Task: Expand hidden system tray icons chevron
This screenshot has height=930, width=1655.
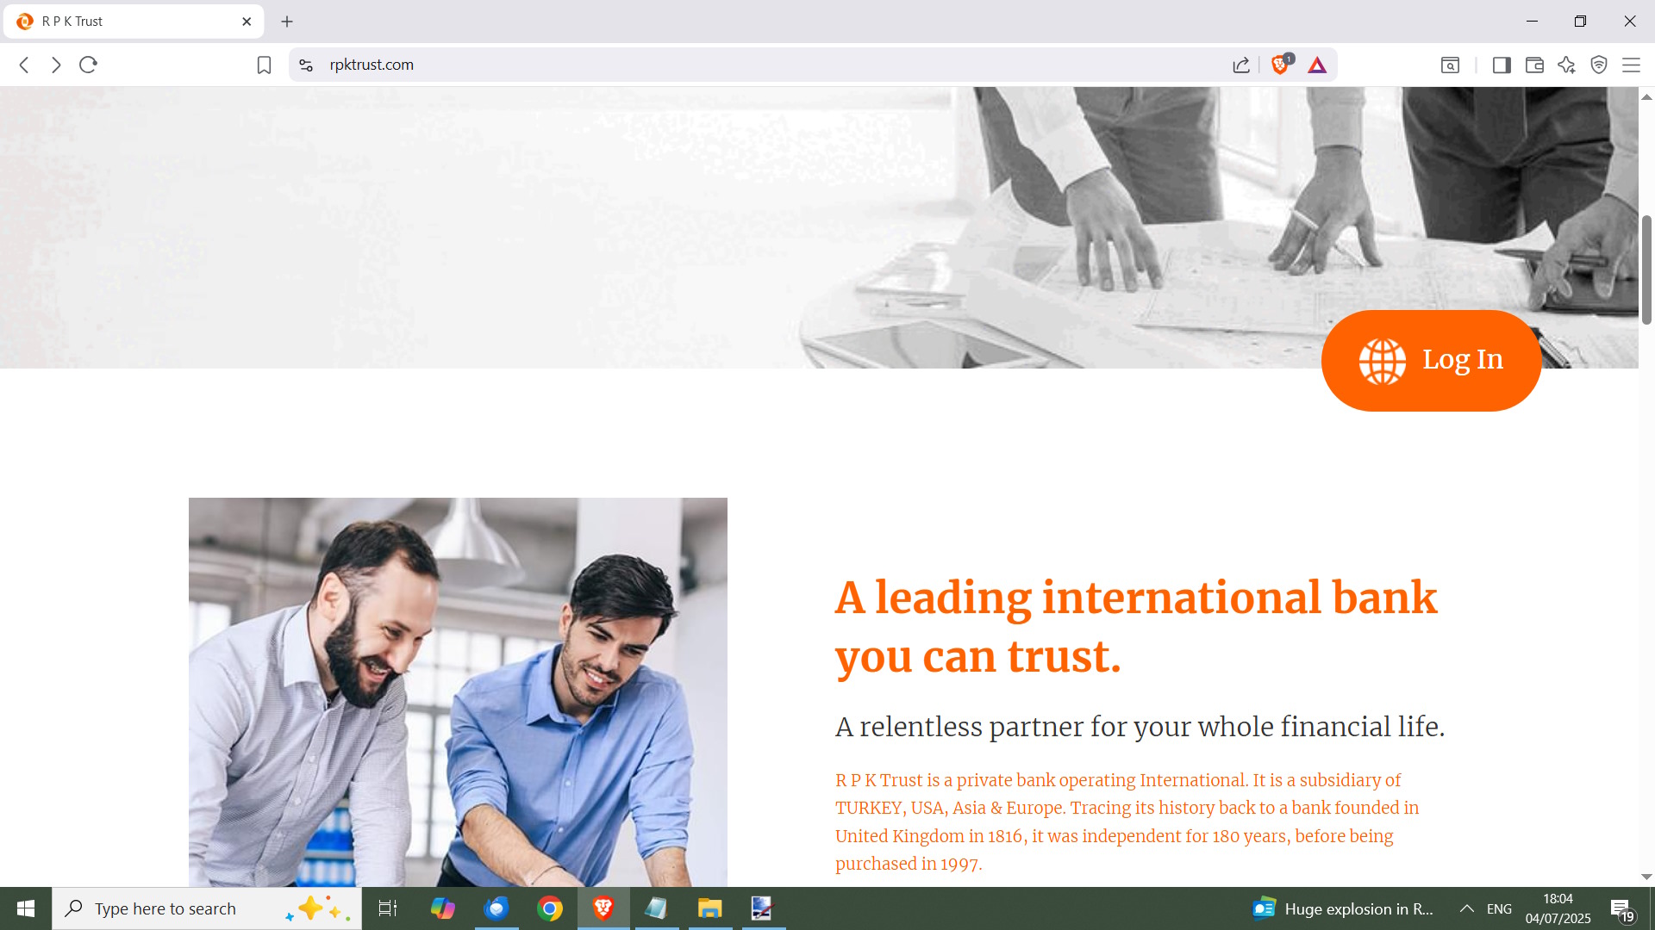Action: [1466, 908]
